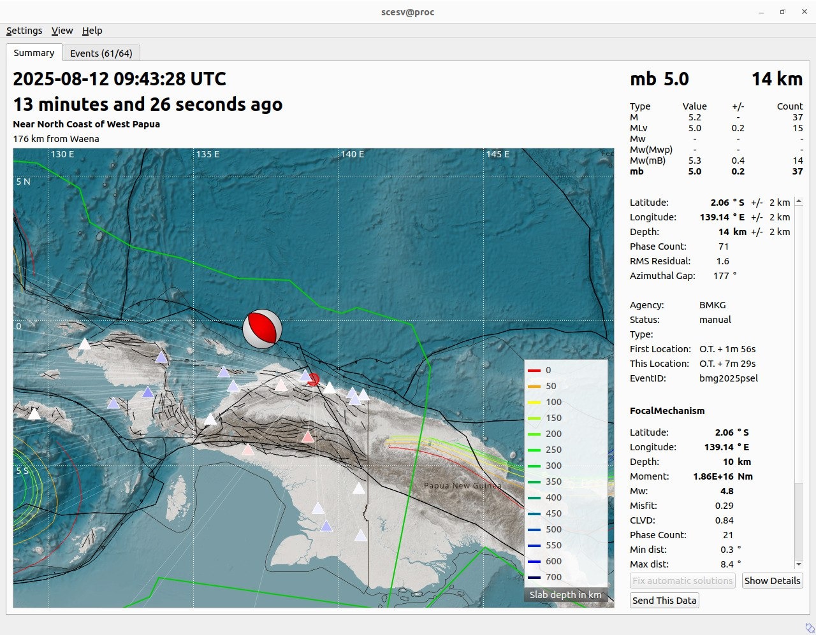Click the blue station triangle in southern Papua
The width and height of the screenshot is (816, 635).
pyautogui.click(x=326, y=526)
